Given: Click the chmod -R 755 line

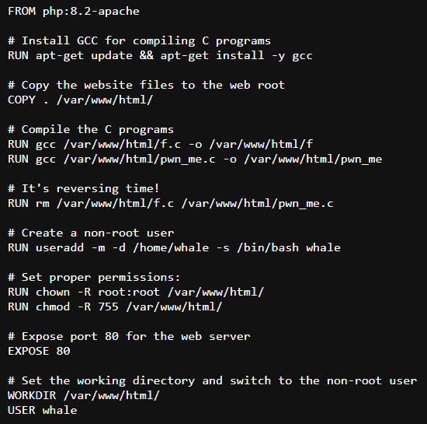Looking at the screenshot, I should pyautogui.click(x=115, y=307).
